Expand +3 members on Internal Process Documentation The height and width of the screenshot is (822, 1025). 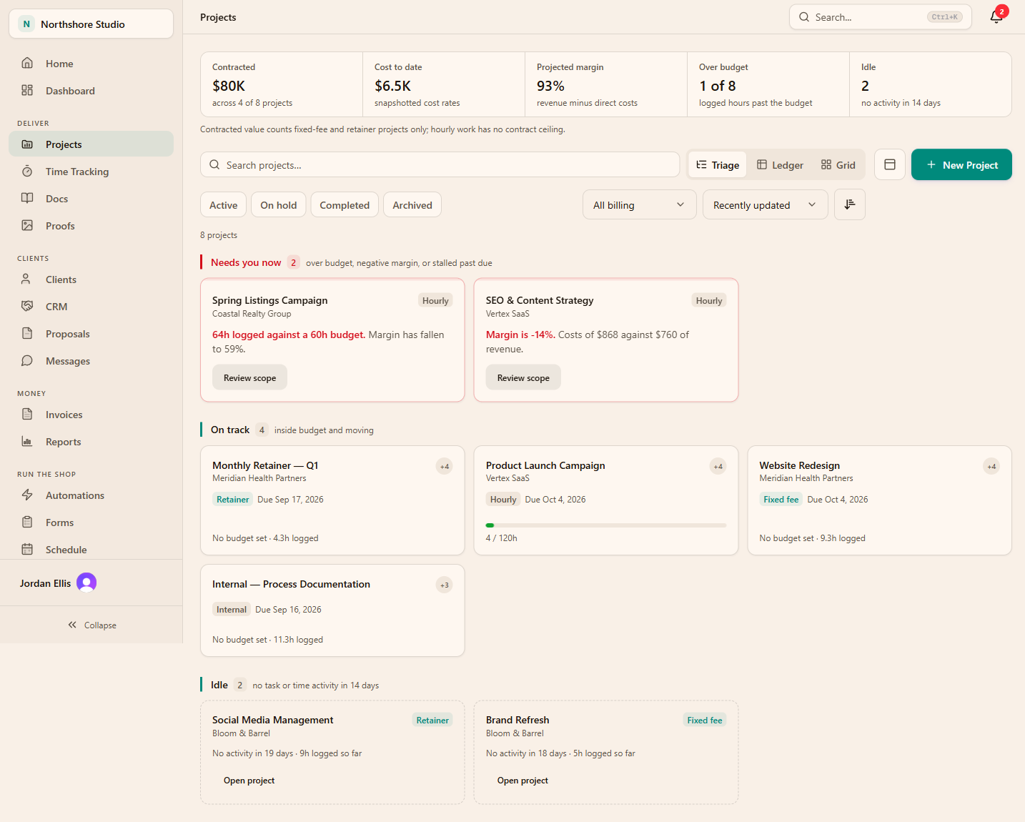click(x=445, y=585)
